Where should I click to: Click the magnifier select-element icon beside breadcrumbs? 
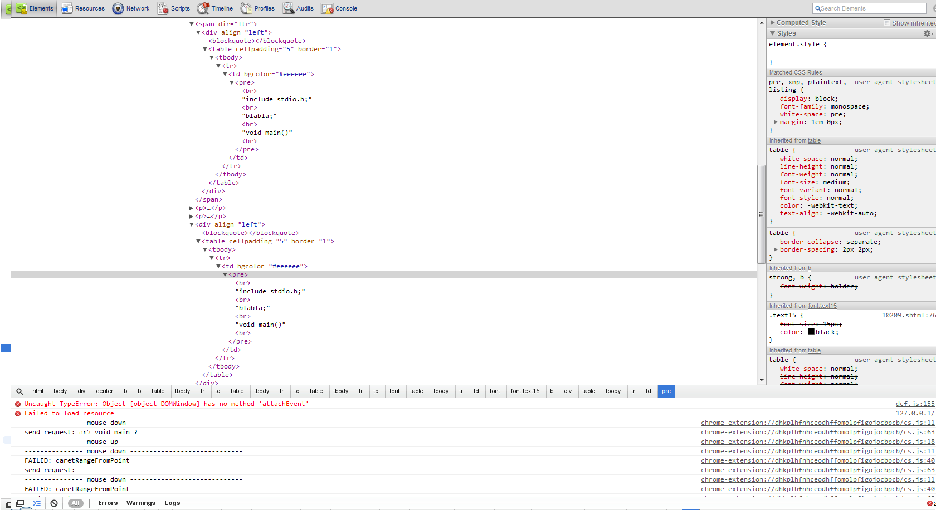point(19,391)
